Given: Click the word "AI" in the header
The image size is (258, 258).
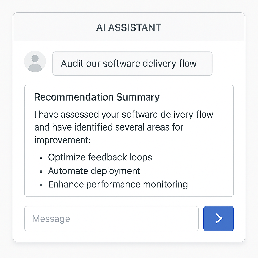Looking at the screenshot, I should pos(101,28).
